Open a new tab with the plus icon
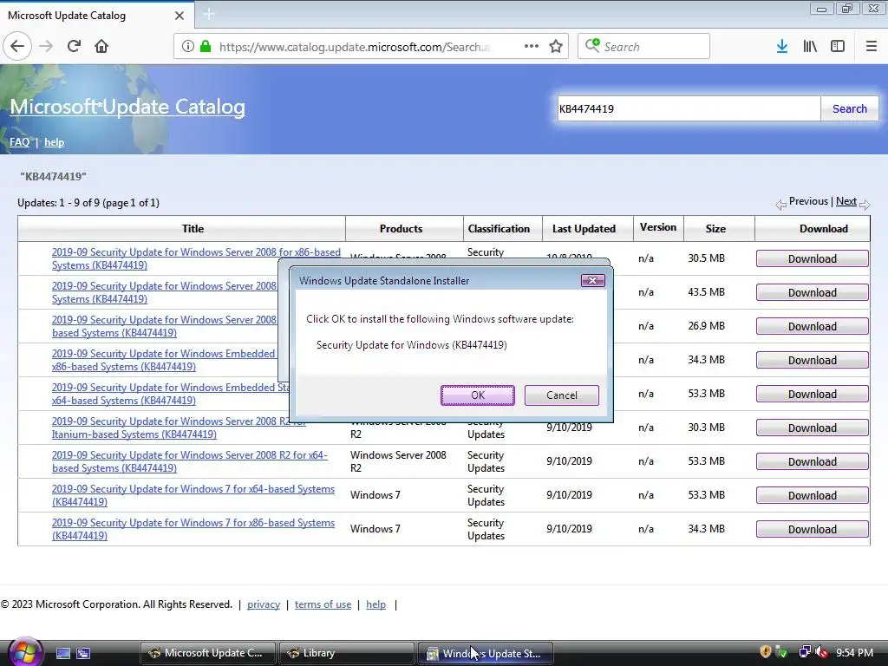The image size is (888, 666). pos(209,14)
